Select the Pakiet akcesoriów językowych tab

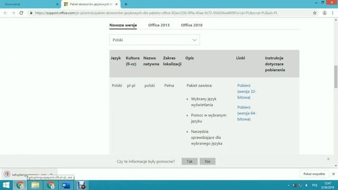pyautogui.click(x=90, y=4)
